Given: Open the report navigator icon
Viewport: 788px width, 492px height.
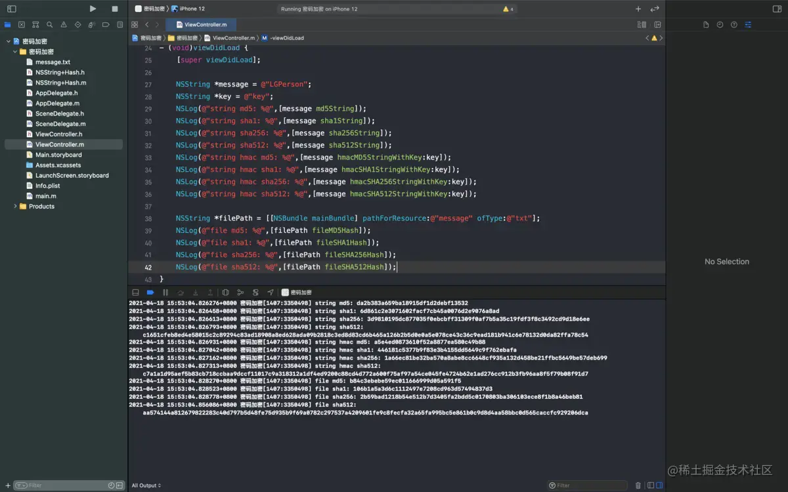Looking at the screenshot, I should coord(120,24).
